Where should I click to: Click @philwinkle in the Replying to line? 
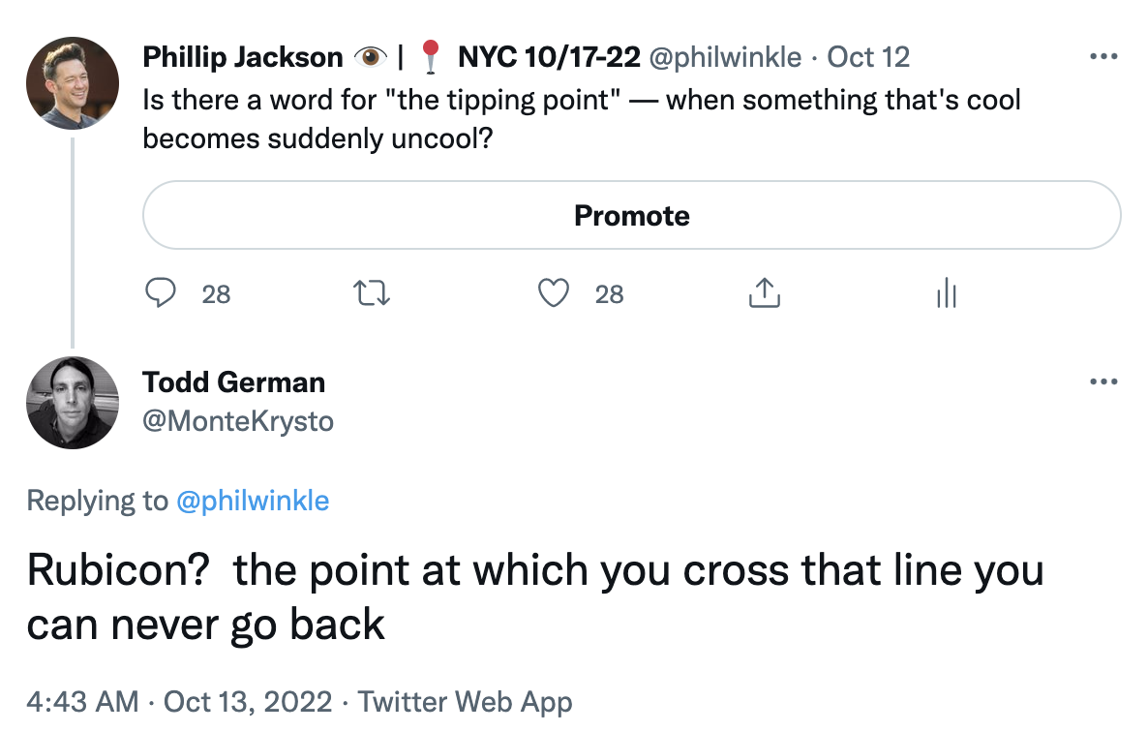tap(253, 501)
